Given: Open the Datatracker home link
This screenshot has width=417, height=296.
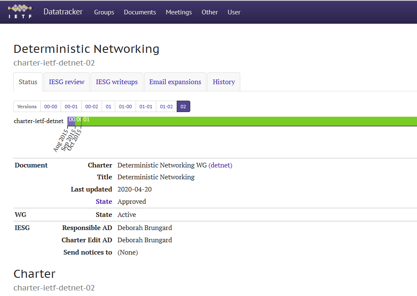Looking at the screenshot, I should (63, 12).
